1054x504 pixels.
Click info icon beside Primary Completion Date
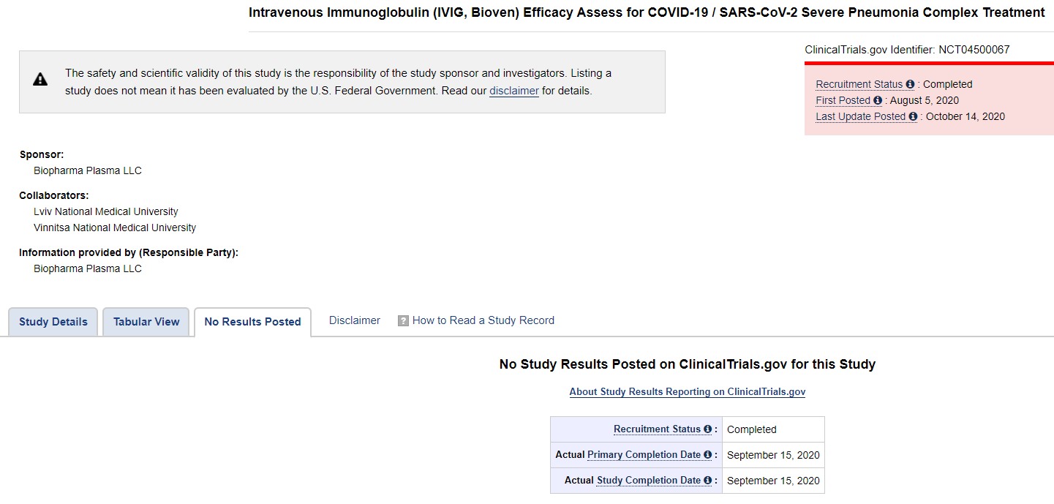click(707, 455)
